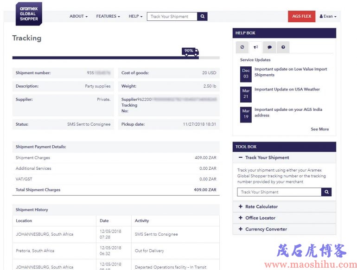The height and width of the screenshot is (270, 357).
Task: Expand the Rate Calculator section
Action: [x=284, y=206]
